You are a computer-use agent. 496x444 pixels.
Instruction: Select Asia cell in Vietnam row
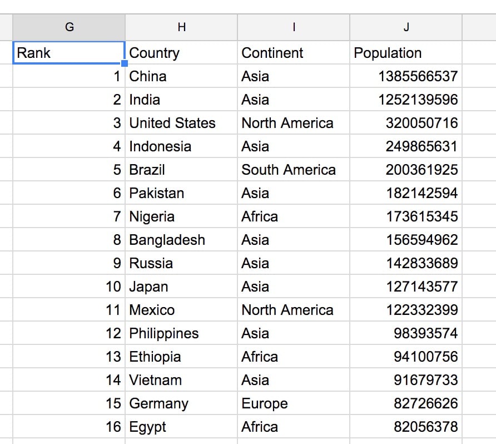(x=294, y=380)
